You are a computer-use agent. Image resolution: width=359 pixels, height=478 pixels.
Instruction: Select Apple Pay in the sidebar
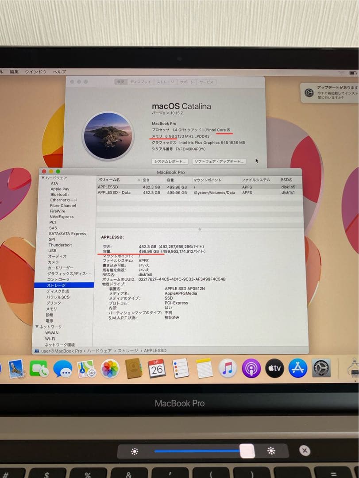60,189
